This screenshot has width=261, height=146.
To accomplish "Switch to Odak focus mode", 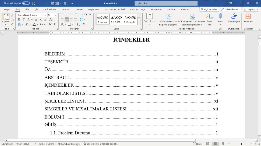I will point(197,144).
